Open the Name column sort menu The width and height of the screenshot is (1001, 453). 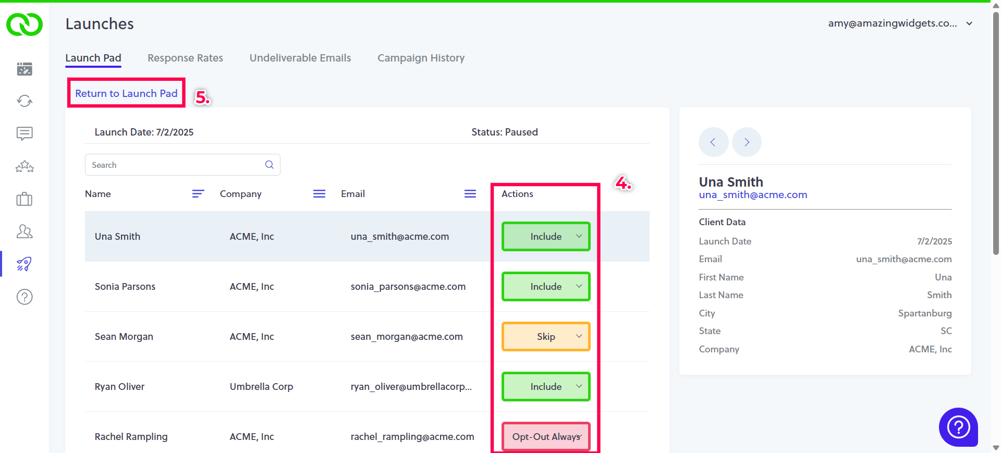198,194
